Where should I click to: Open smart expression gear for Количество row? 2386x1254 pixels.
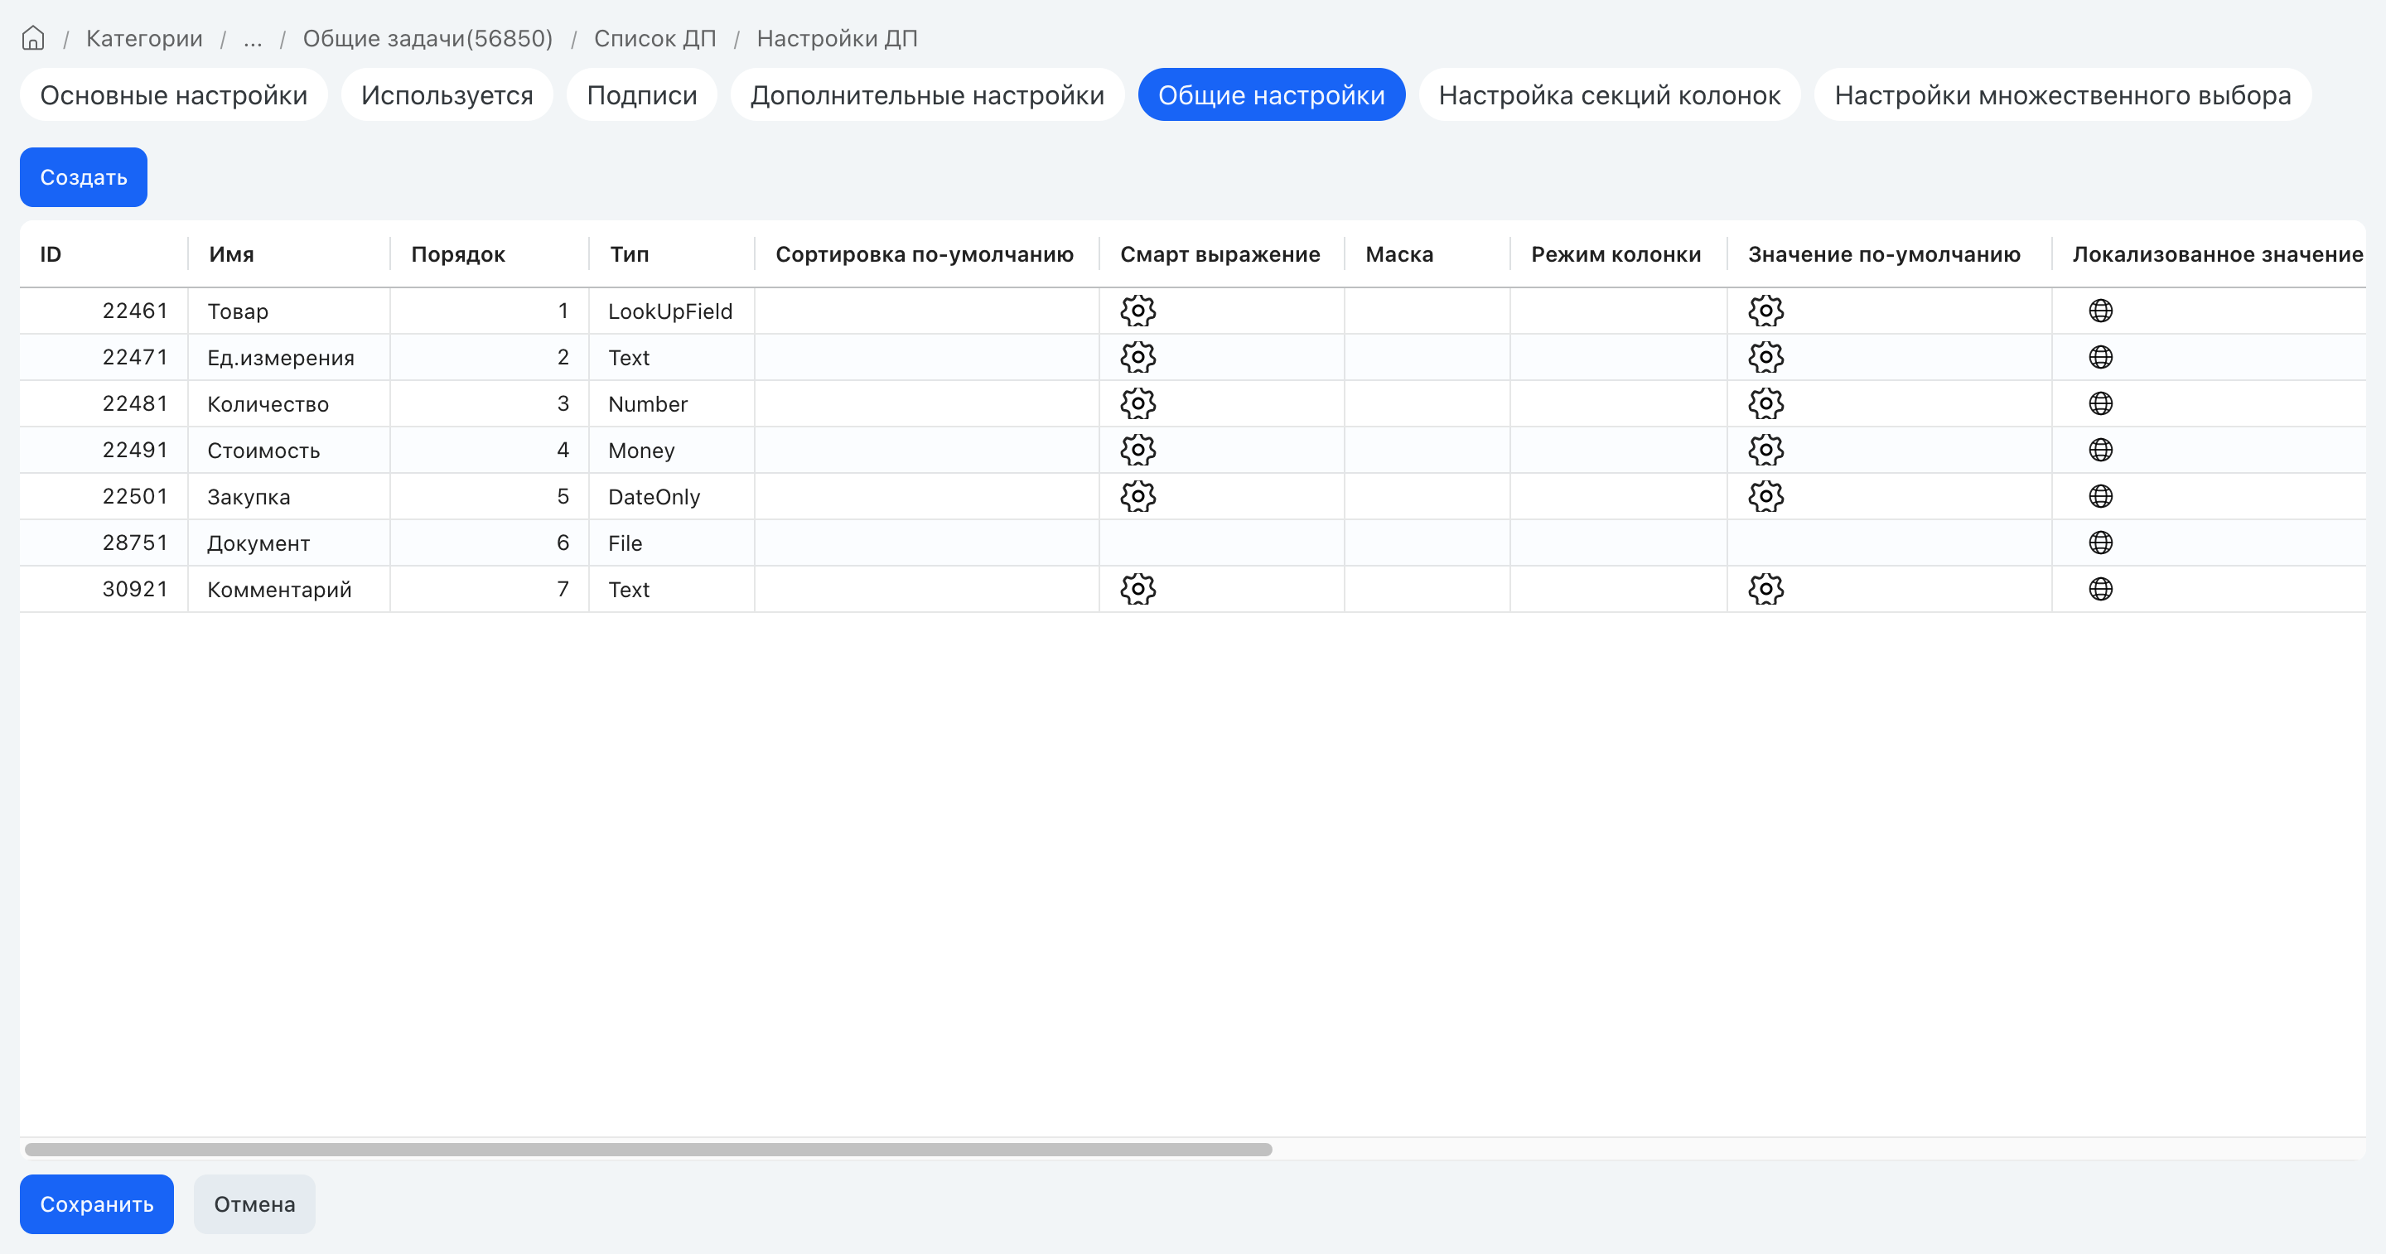[1137, 403]
